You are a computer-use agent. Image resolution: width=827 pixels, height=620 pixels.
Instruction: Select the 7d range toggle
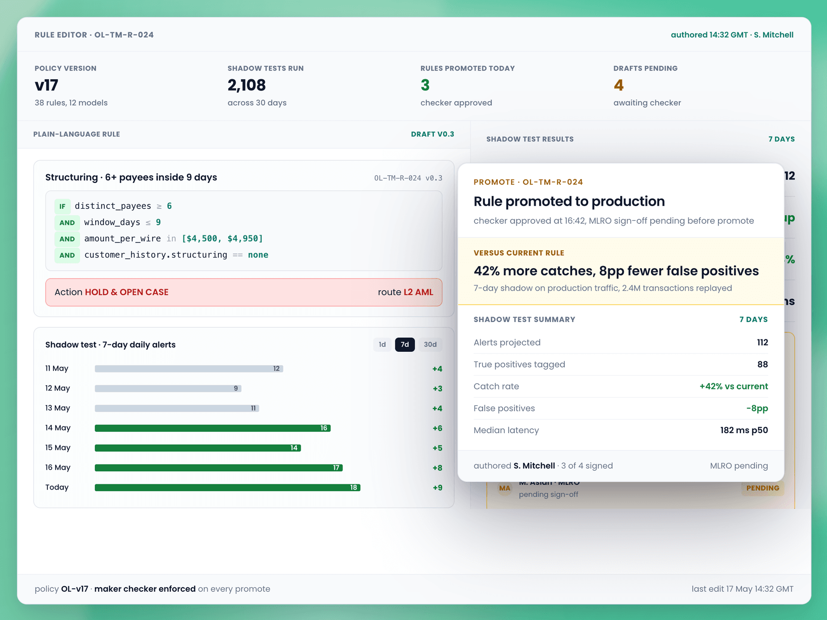coord(405,344)
